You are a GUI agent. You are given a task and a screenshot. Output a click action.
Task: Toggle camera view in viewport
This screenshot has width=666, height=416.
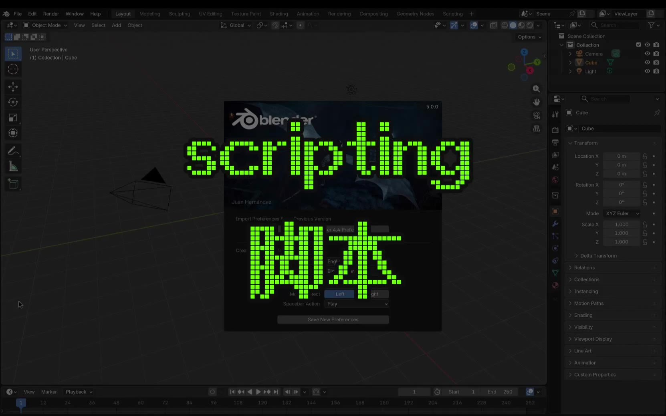pos(536,115)
